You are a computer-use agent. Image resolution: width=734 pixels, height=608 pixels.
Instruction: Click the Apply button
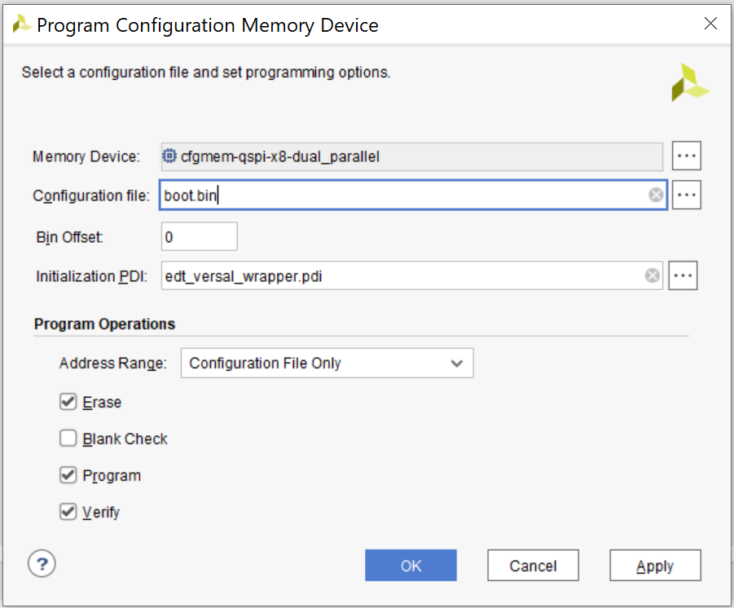655,566
